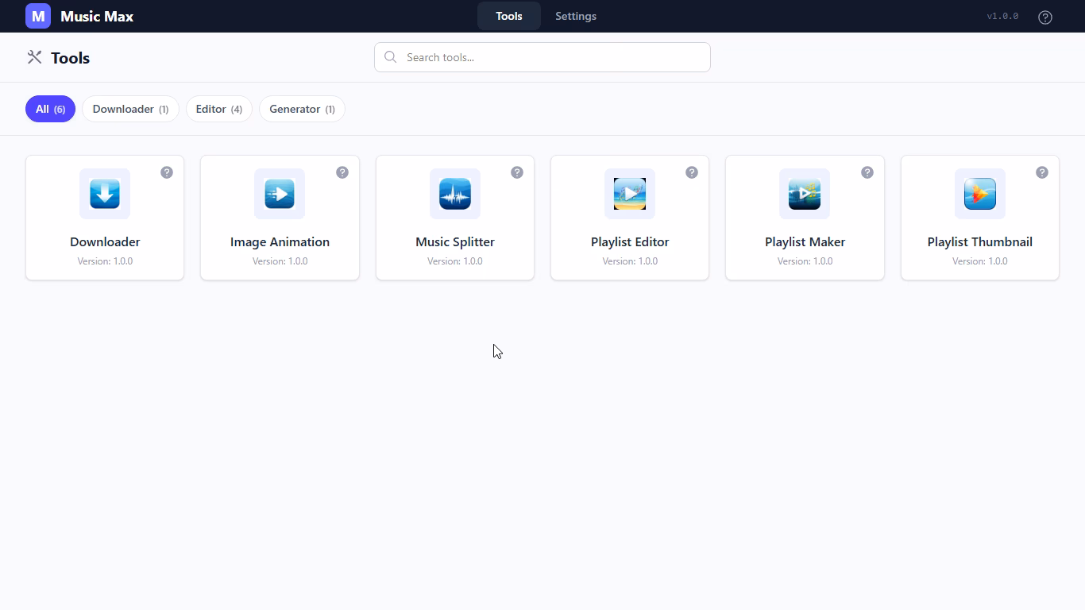
Task: Filter by the Downloader category
Action: coord(130,109)
